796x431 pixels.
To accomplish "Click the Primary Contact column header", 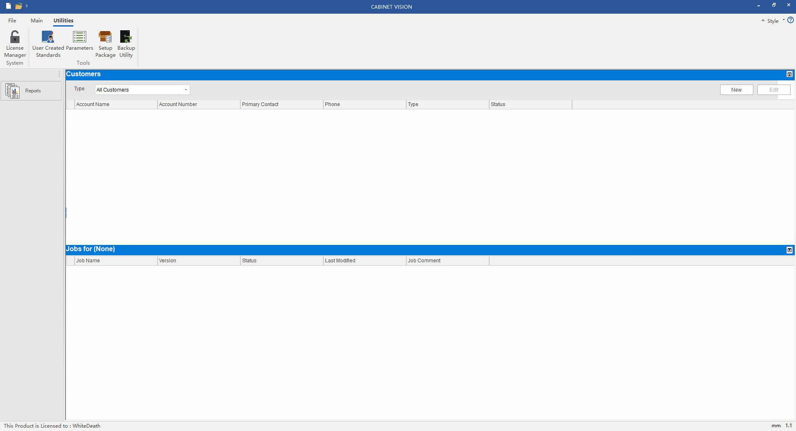I will click(x=282, y=104).
